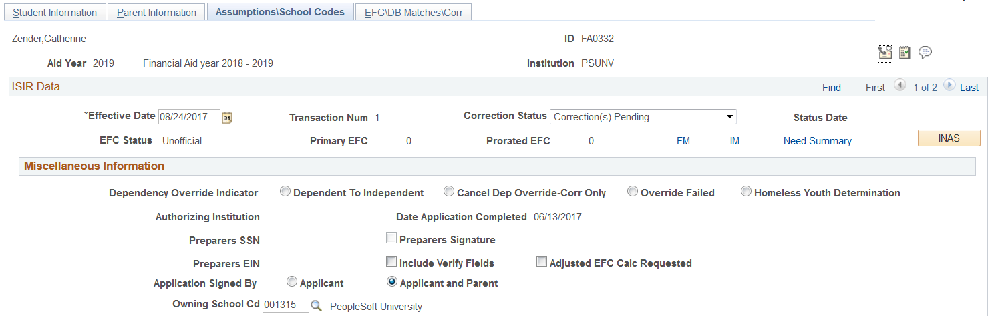Select Dependent To Independent radio button
This screenshot has width=992, height=316.
point(285,192)
